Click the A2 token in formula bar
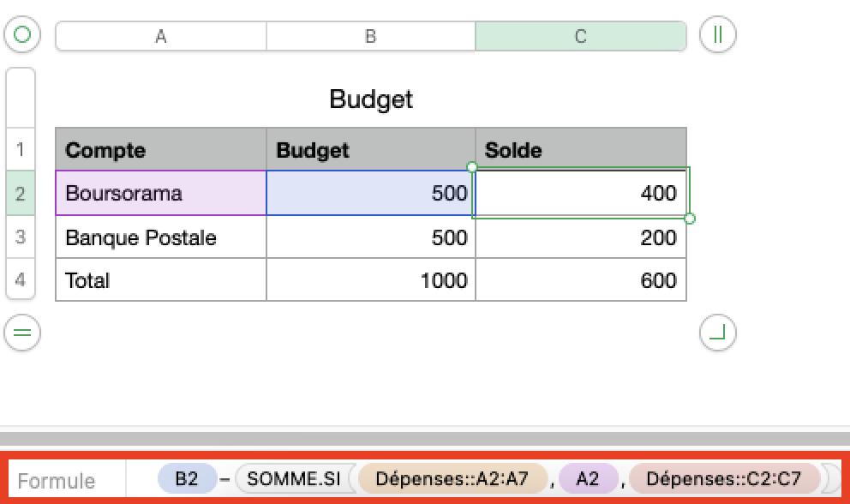 (588, 479)
